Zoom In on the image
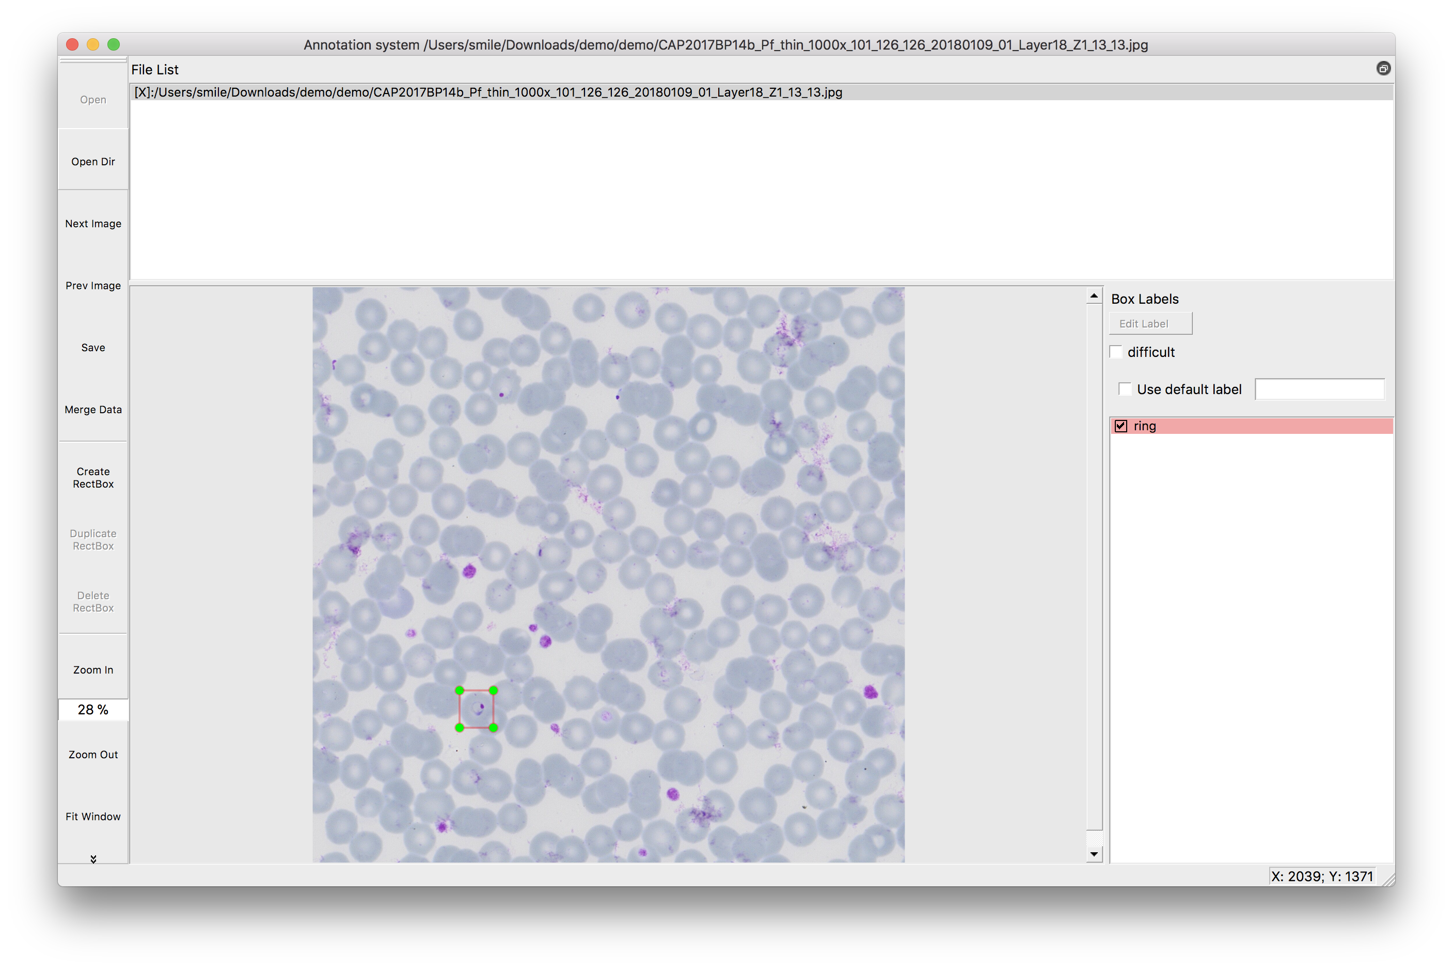This screenshot has height=969, width=1453. (92, 669)
